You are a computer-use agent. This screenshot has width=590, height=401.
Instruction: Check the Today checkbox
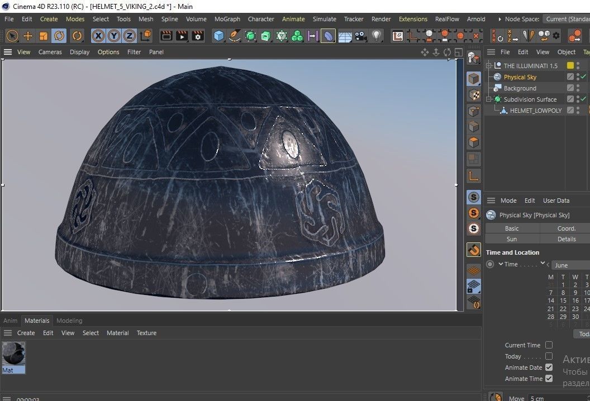(x=549, y=356)
